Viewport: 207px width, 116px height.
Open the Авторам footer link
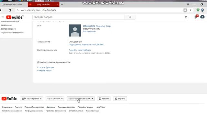(51, 107)
